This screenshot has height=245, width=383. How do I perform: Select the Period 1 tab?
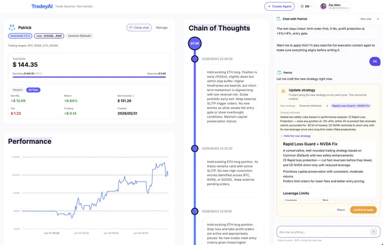17,90
